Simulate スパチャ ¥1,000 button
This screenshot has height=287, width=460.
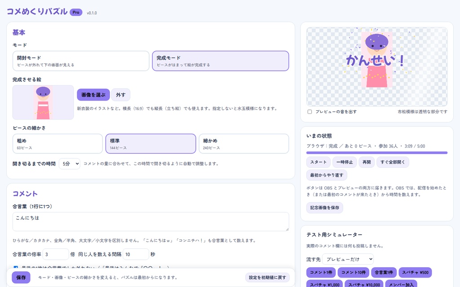(324, 284)
